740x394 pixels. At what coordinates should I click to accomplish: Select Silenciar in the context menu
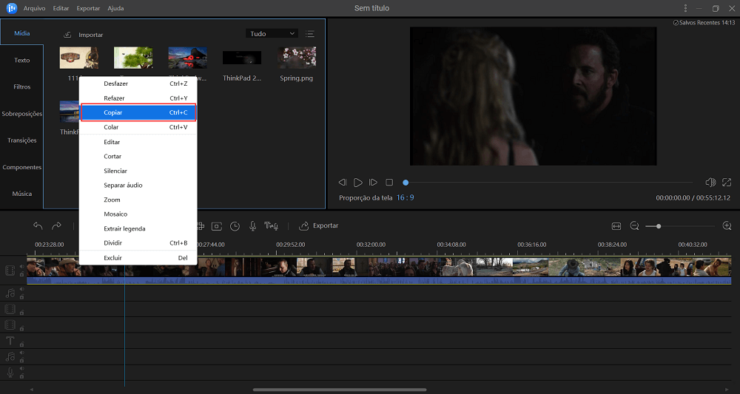point(138,171)
